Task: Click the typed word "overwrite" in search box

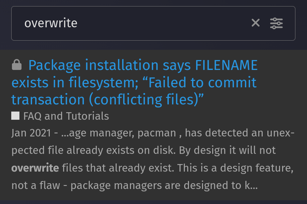Action: coord(51,23)
